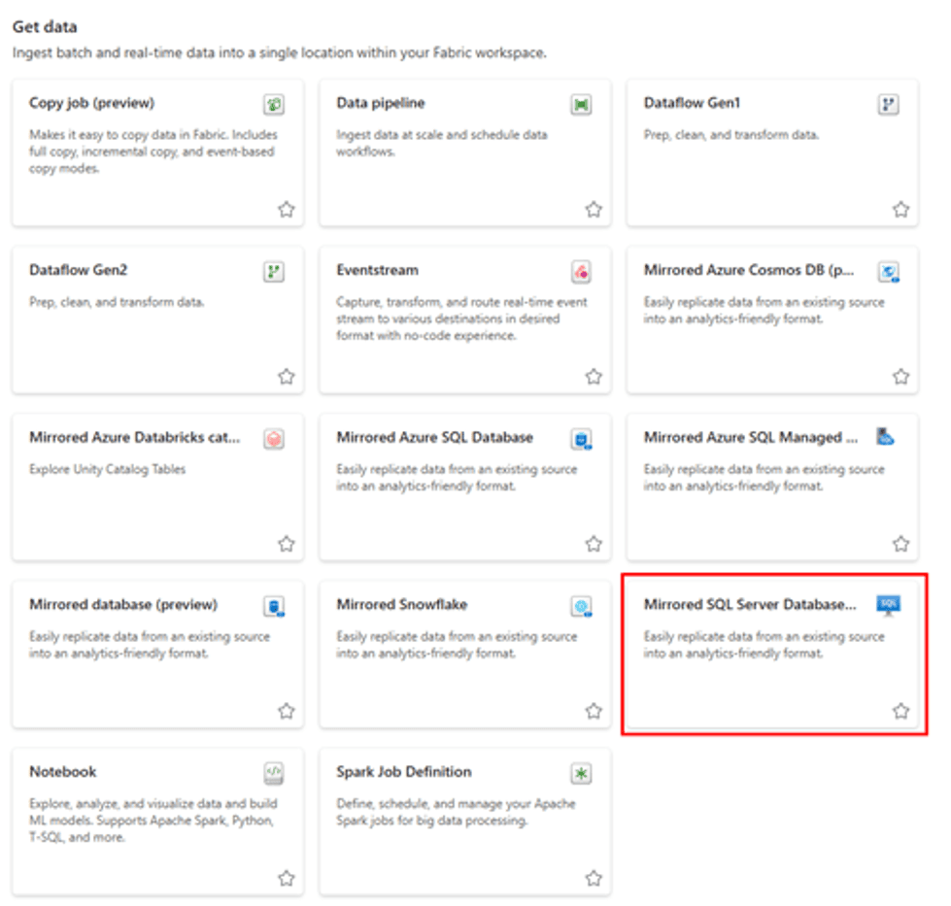Image resolution: width=951 pixels, height=906 pixels.
Task: Click the Mirrored Azure SQL Managed title
Action: [751, 437]
